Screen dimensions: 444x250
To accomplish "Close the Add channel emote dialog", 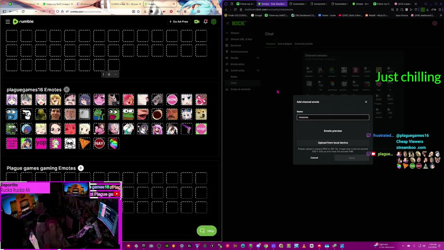I will tap(366, 102).
